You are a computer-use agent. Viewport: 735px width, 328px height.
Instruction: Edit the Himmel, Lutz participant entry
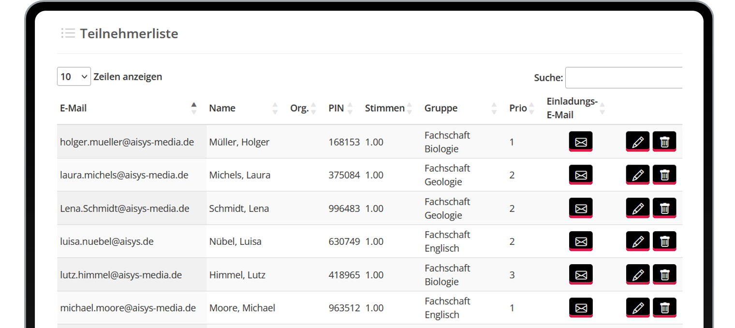(x=638, y=275)
